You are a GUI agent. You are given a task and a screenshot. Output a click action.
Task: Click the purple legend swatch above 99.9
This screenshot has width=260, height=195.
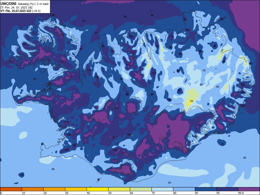coord(249,189)
